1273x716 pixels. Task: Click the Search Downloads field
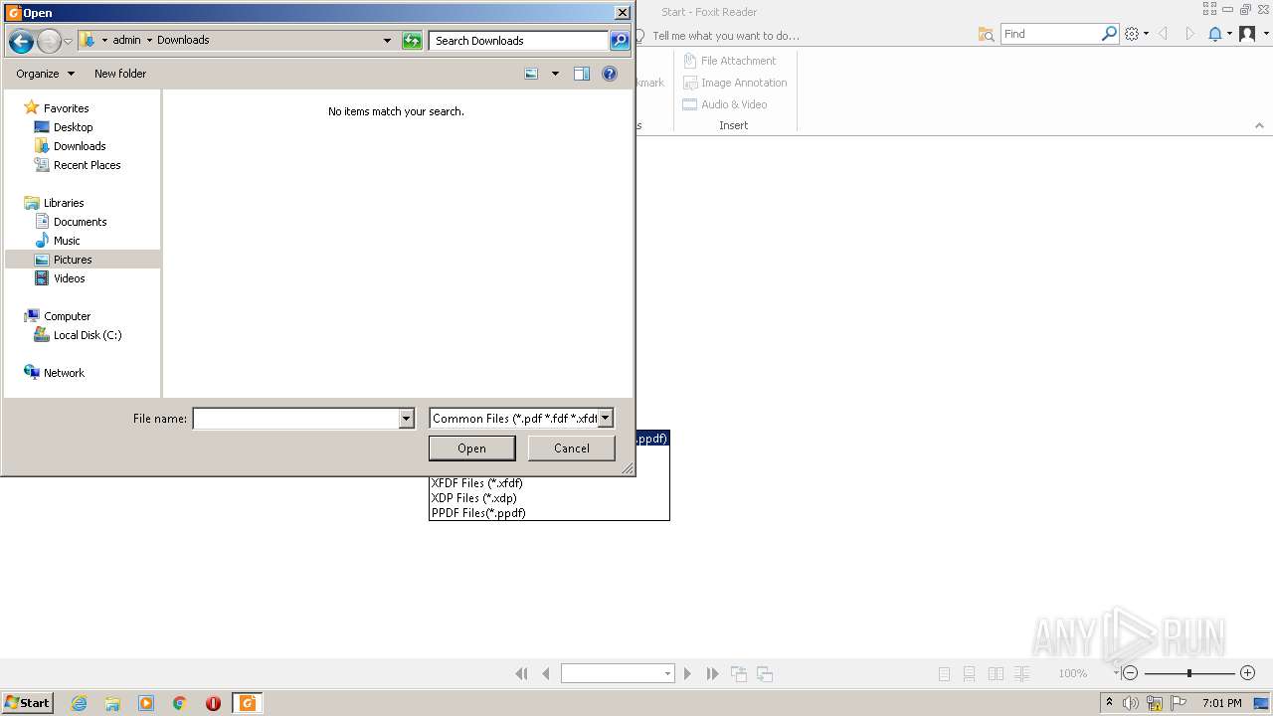tap(518, 41)
